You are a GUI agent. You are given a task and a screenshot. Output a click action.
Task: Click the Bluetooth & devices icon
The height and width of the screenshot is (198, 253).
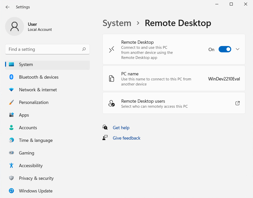(11, 77)
